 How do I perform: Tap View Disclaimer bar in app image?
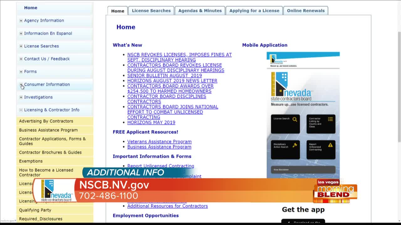coord(303,170)
